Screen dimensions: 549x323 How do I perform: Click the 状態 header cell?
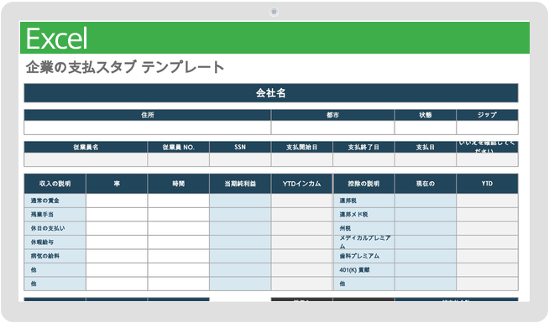point(426,115)
